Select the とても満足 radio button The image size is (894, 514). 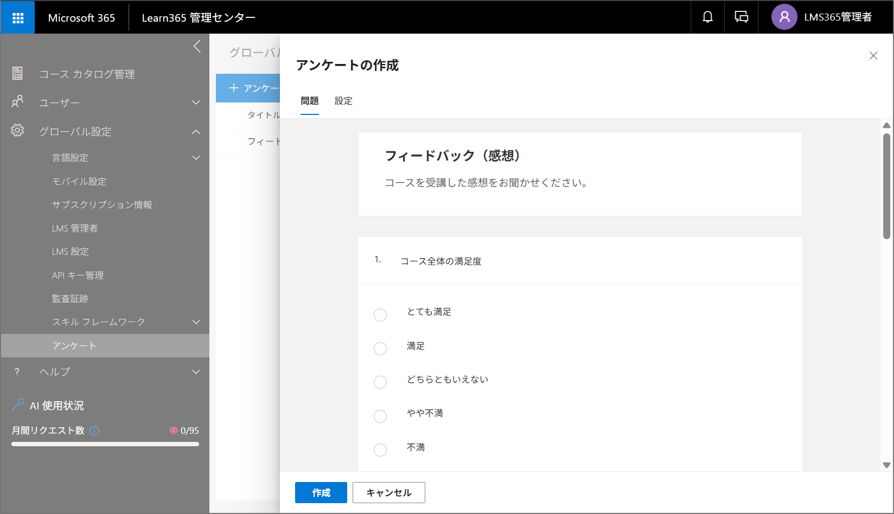380,315
